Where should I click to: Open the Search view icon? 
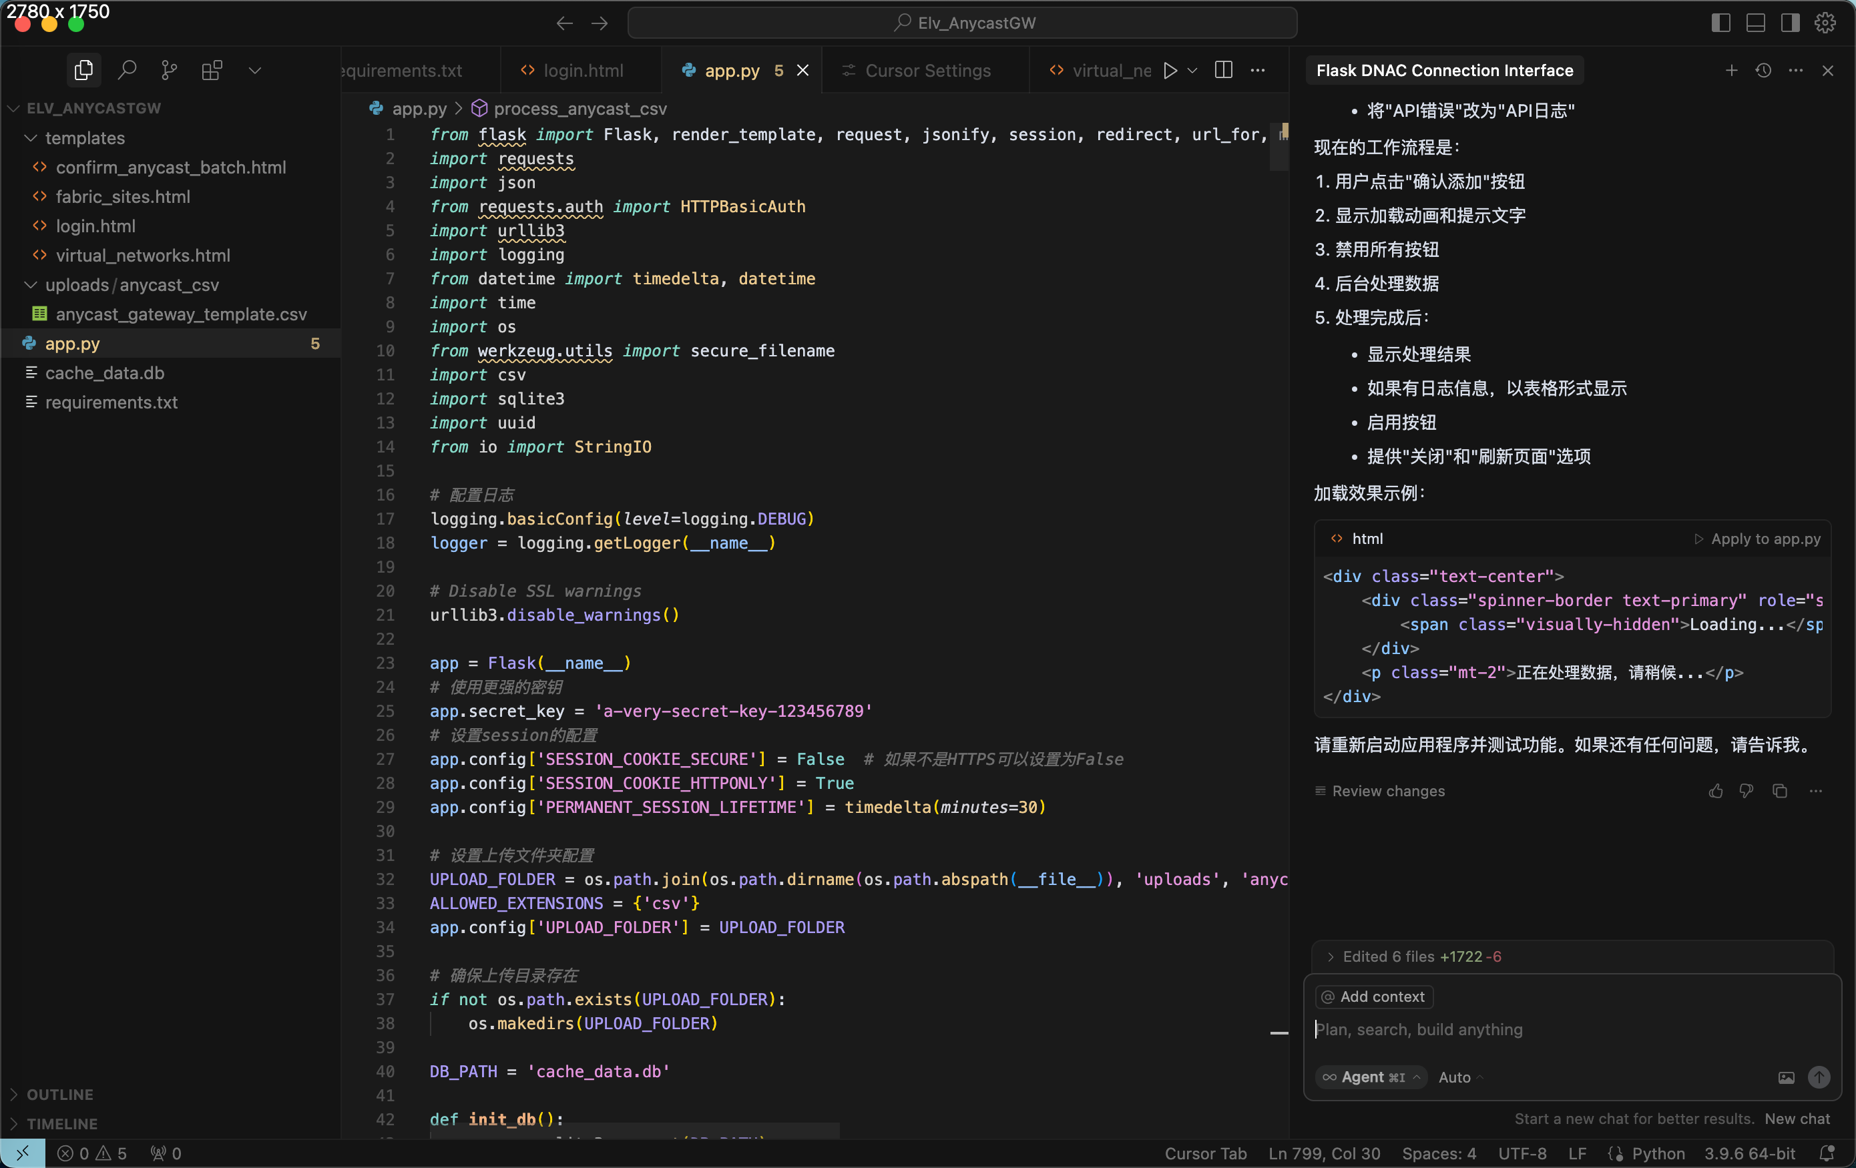[127, 70]
